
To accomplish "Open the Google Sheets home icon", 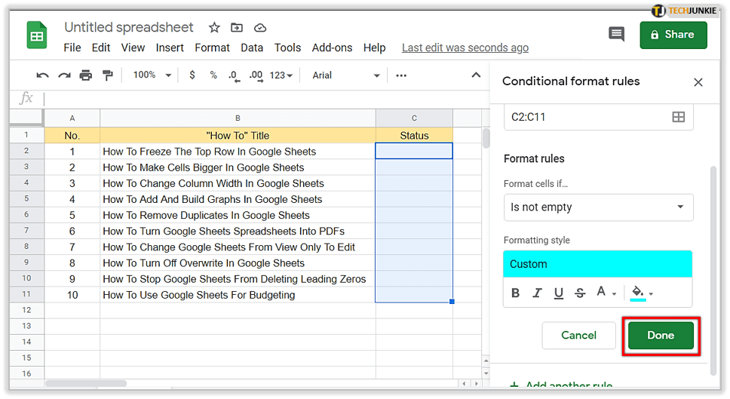I will click(37, 35).
